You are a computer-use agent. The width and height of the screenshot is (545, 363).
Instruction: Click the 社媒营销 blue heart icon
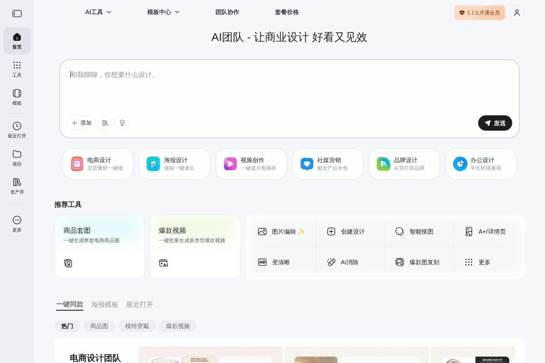pos(307,164)
